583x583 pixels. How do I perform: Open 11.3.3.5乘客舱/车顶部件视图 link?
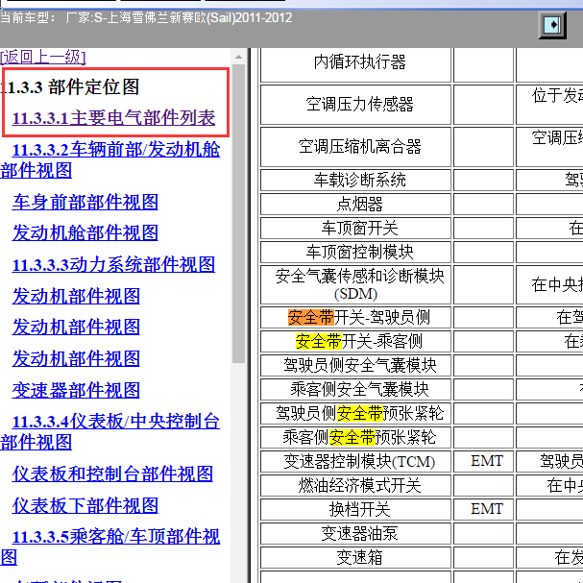click(110, 547)
